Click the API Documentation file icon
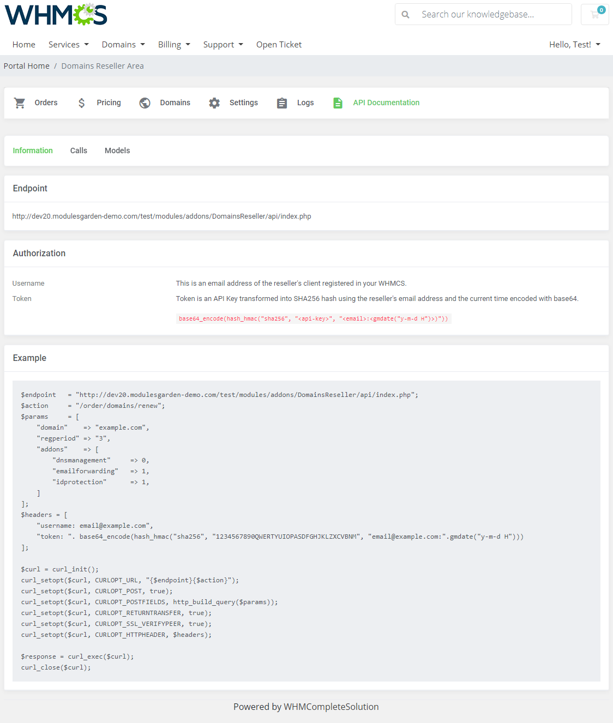Viewport: 613px width, 723px height. 338,103
